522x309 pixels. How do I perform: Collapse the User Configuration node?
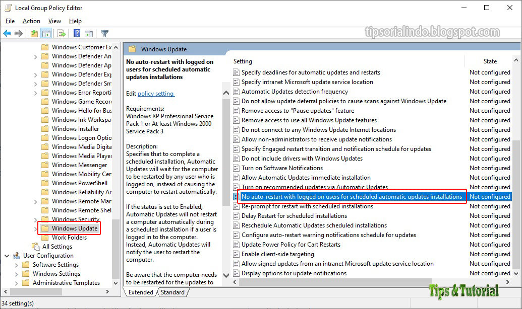pyautogui.click(x=7, y=255)
